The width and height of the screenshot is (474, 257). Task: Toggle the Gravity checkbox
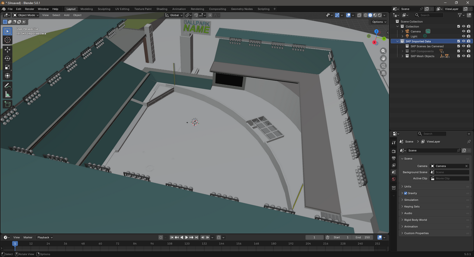click(x=405, y=193)
